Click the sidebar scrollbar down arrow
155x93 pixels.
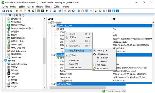(44, 88)
